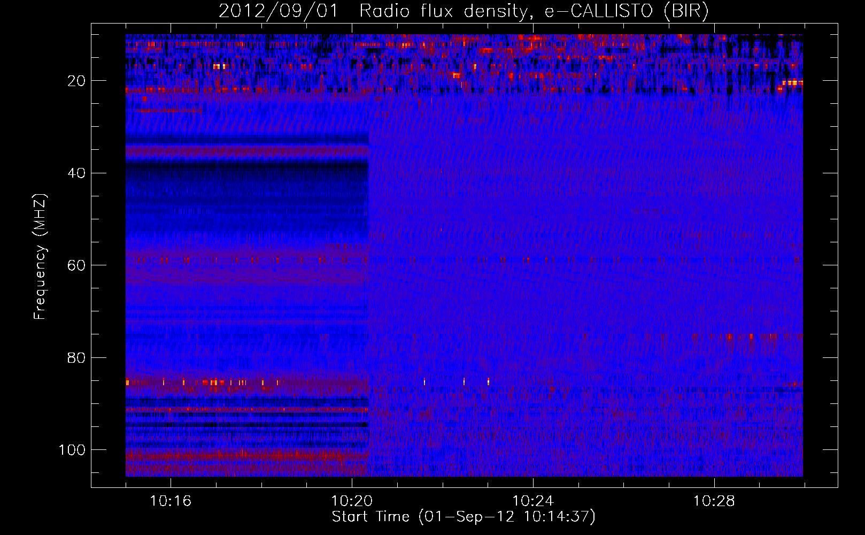Image resolution: width=865 pixels, height=535 pixels.
Task: Click the "80" frequency tick label
Action: coord(76,358)
